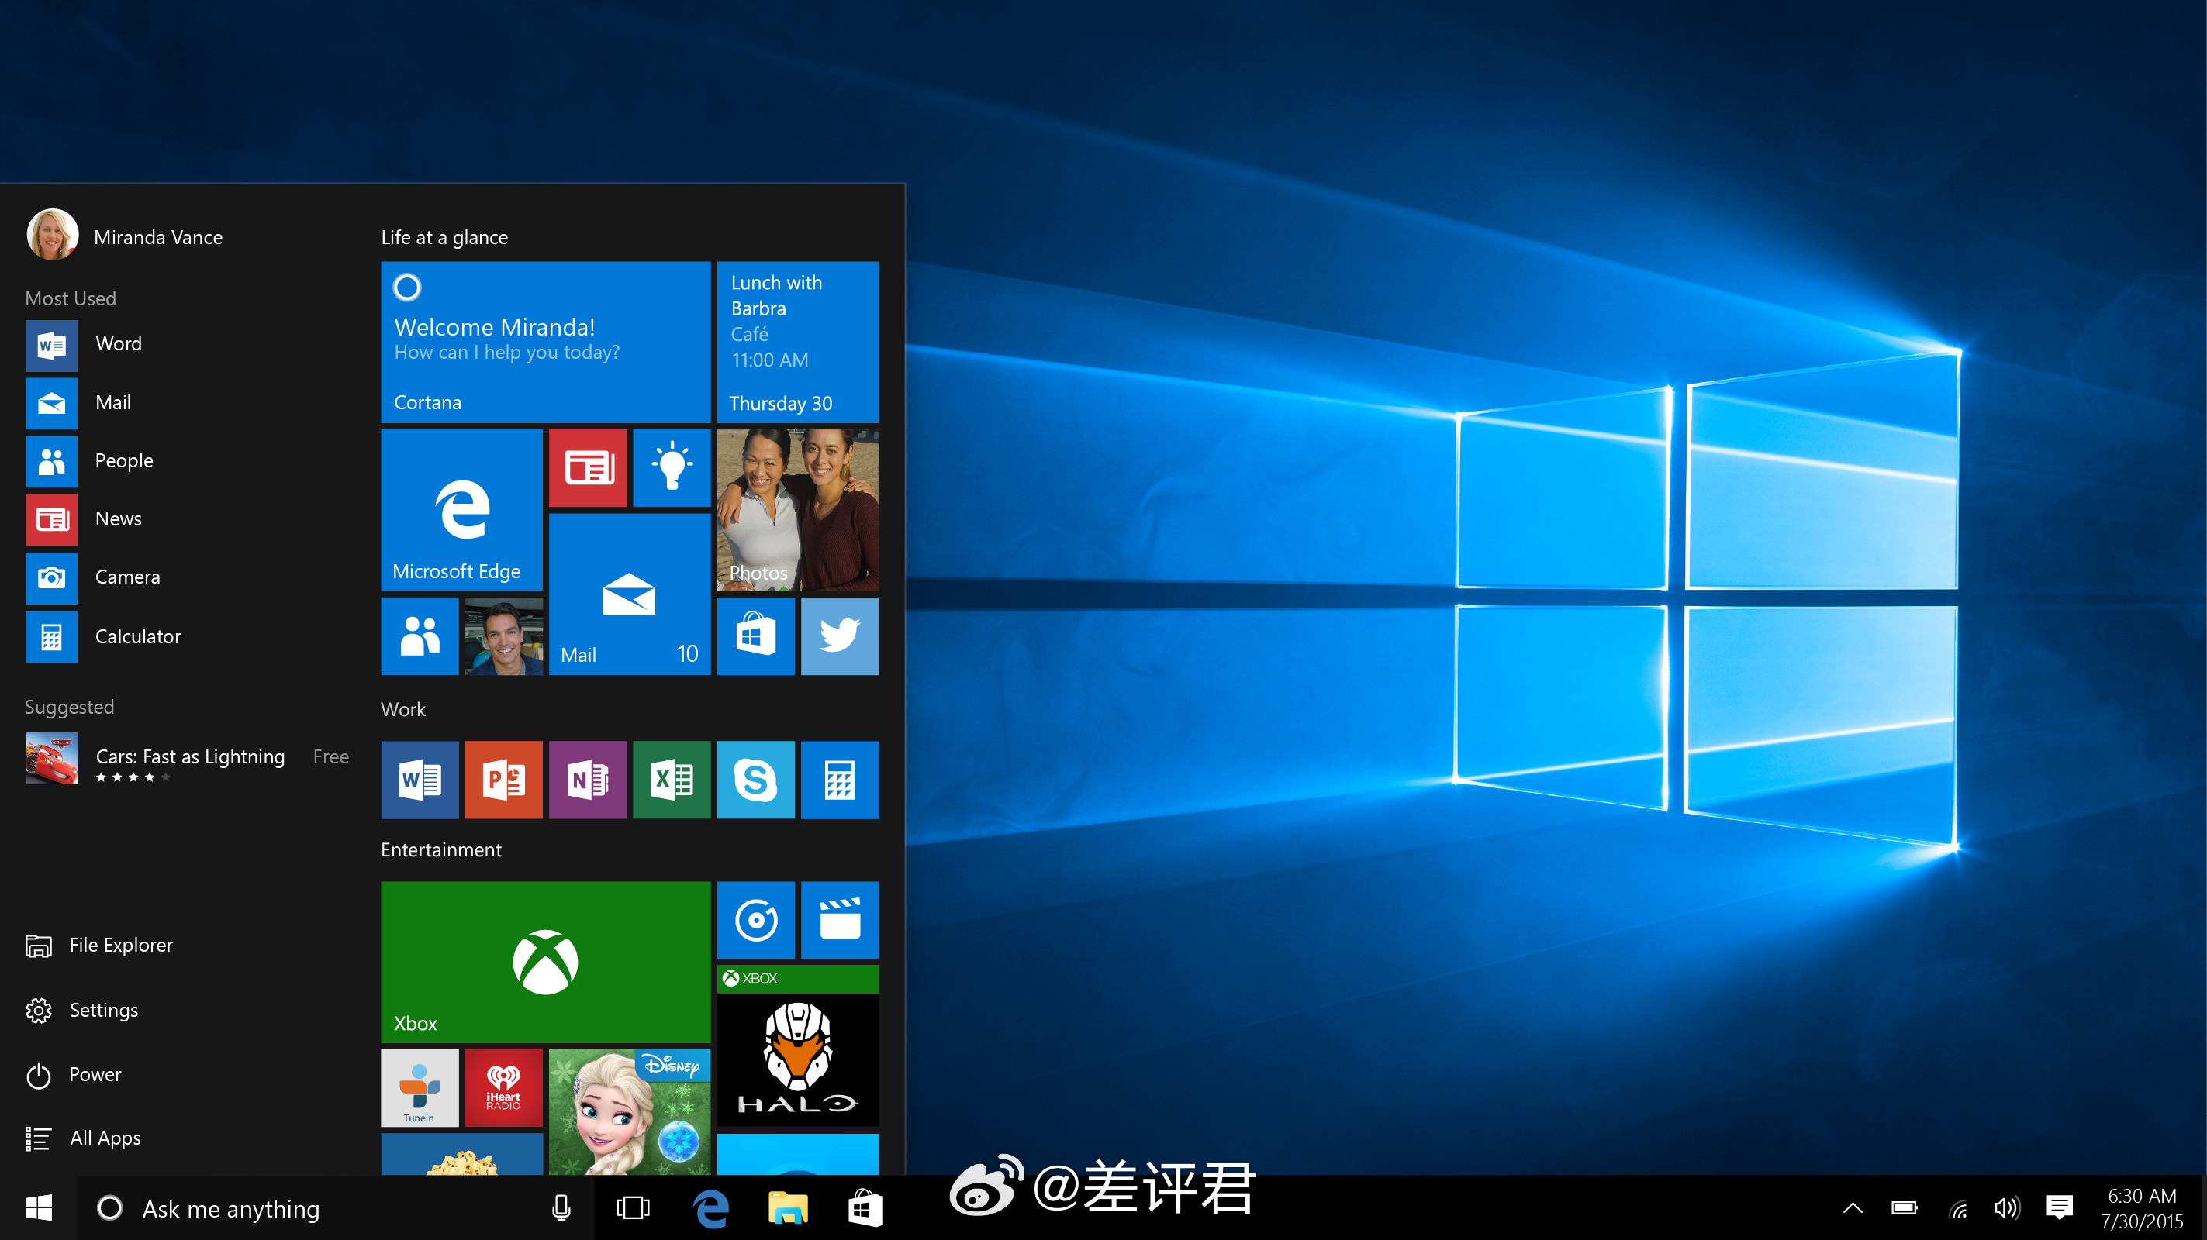
Task: Click the iHeart Radio tile
Action: (503, 1087)
